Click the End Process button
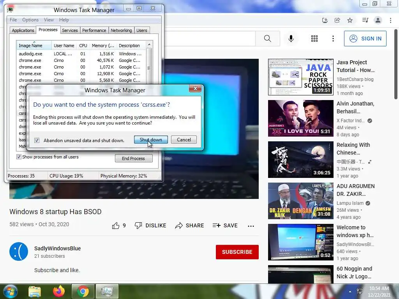The width and height of the screenshot is (399, 299). (x=134, y=158)
